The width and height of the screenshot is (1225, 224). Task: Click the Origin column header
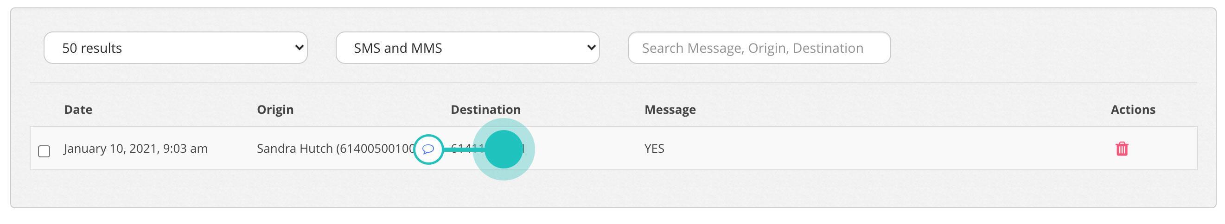point(275,110)
